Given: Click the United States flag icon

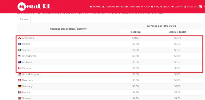Looking at the screenshot, I should click(20, 56).
